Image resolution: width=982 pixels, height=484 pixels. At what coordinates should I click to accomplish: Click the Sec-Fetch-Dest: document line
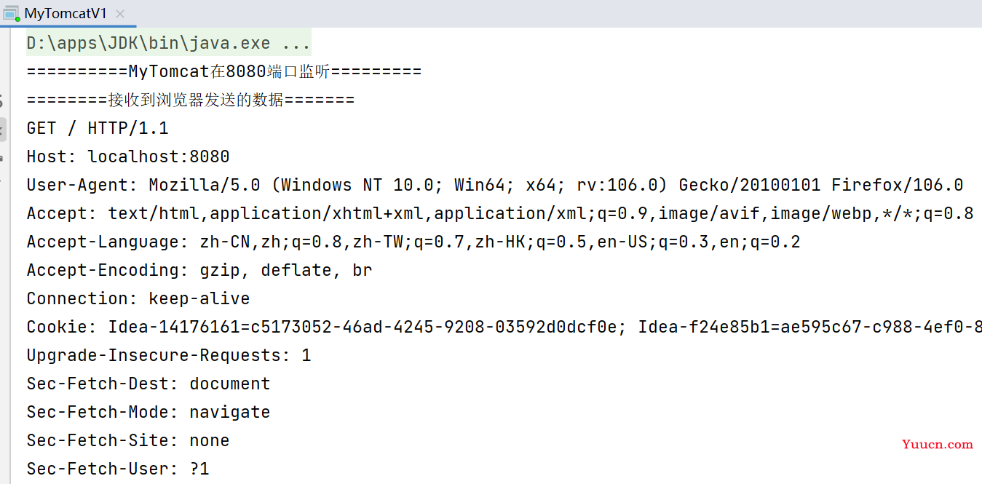pyautogui.click(x=149, y=384)
